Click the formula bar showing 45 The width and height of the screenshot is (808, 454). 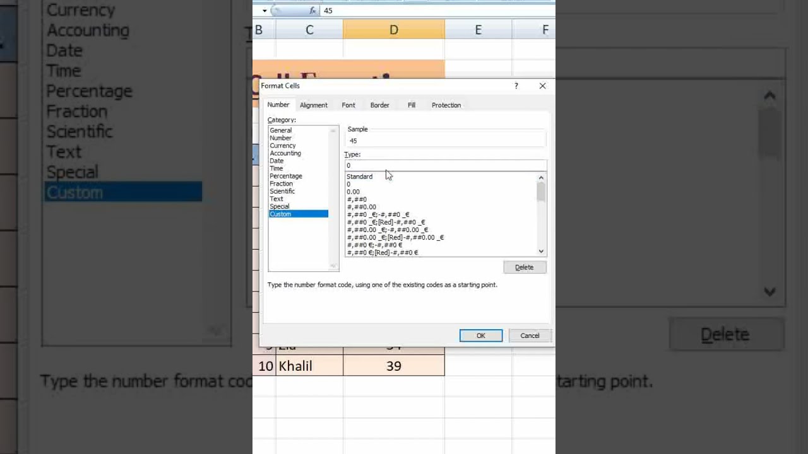coord(437,11)
